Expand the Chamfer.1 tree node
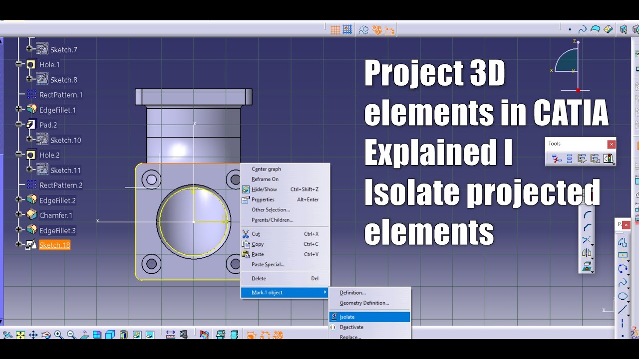The image size is (639, 359). [19, 214]
